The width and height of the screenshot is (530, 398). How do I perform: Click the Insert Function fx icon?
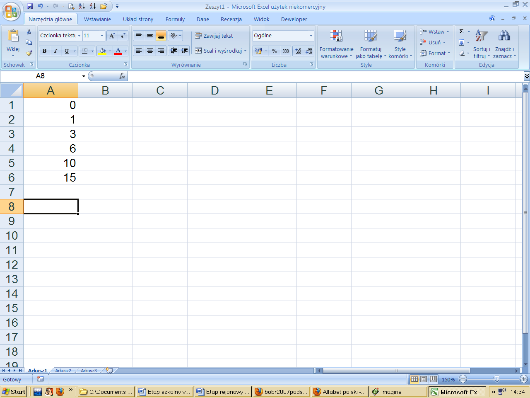tap(122, 76)
